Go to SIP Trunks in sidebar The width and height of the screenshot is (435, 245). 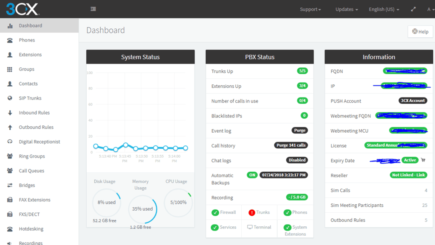(x=30, y=98)
